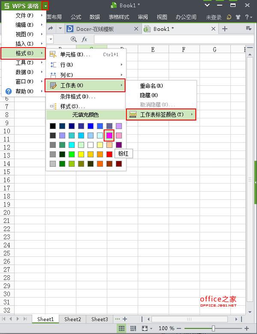Click 未登录 login link

[x=214, y=17]
